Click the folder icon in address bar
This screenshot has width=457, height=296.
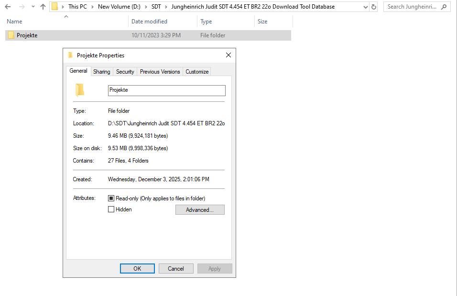point(55,7)
